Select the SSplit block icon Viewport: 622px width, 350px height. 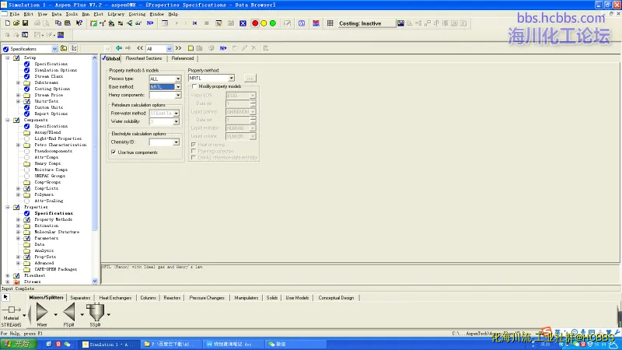95,312
